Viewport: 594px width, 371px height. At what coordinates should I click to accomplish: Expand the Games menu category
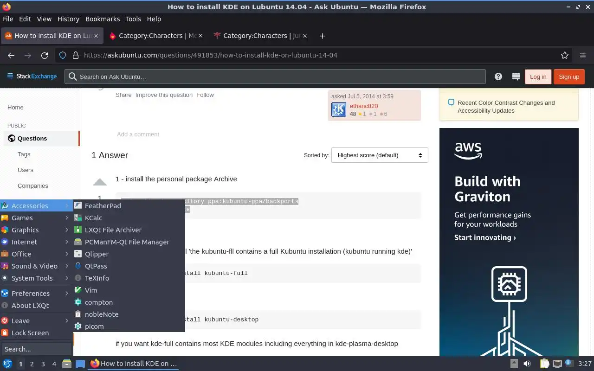(x=36, y=218)
